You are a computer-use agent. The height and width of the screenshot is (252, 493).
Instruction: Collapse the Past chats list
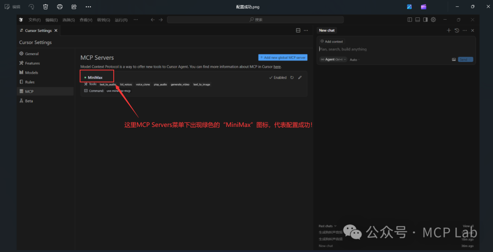coord(328,226)
